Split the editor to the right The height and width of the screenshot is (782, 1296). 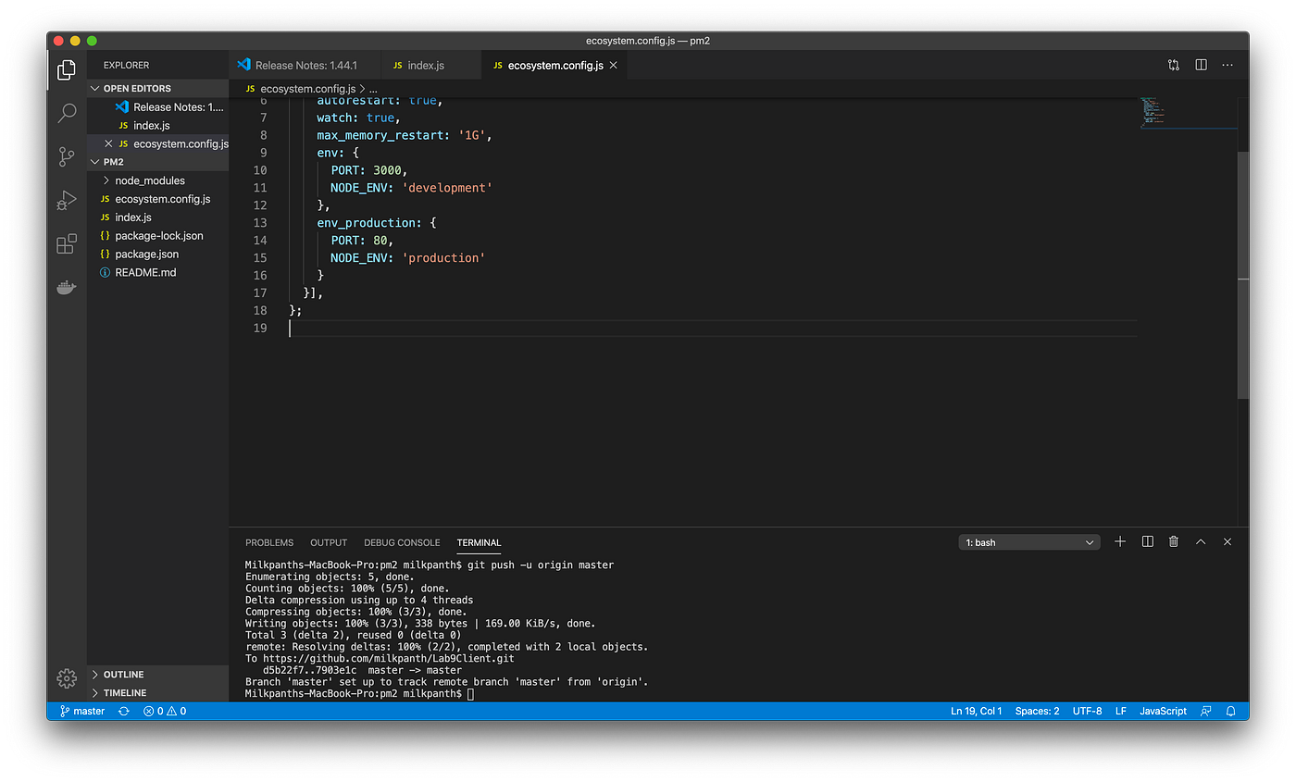click(x=1201, y=65)
